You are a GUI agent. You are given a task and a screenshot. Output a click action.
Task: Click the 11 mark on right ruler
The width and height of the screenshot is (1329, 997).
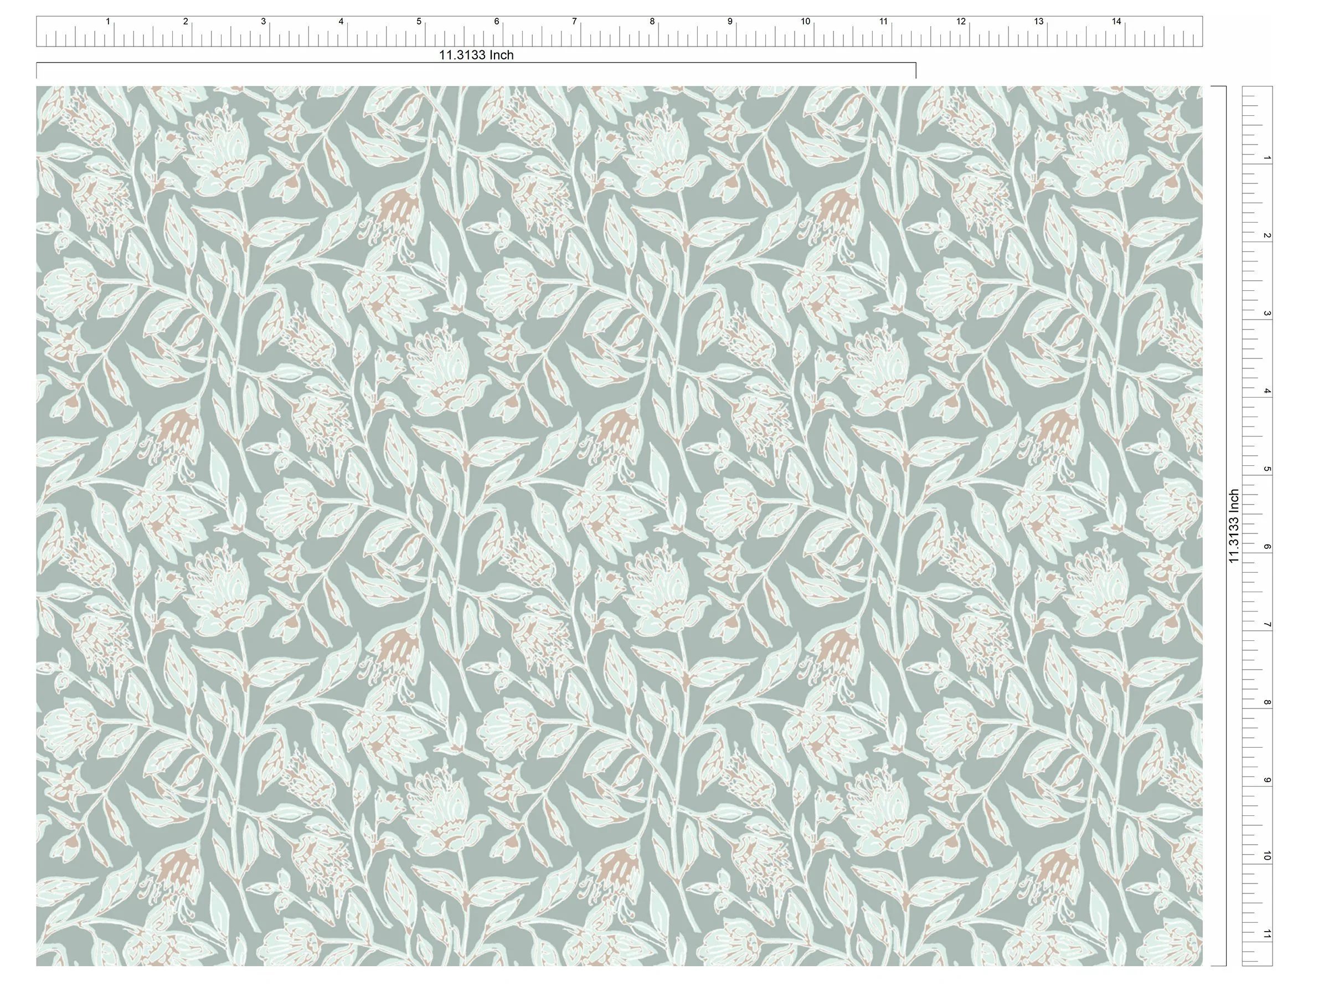pyautogui.click(x=1266, y=934)
